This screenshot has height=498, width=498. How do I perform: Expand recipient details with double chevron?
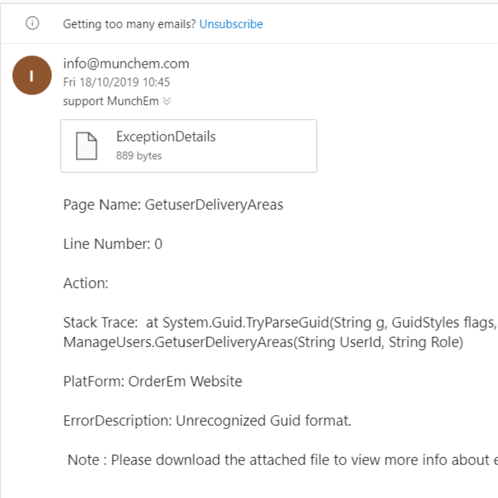[x=167, y=101]
